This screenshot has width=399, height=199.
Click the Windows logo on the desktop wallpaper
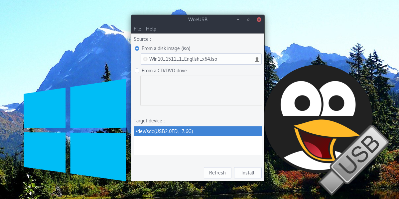pyautogui.click(x=75, y=131)
